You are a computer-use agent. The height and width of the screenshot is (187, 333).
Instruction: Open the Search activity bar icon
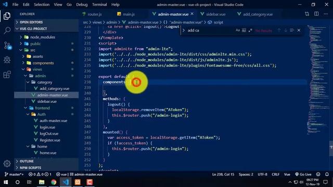(x=7, y=30)
